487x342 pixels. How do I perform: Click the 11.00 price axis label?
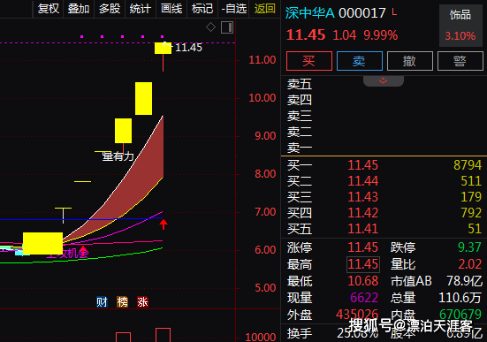[x=263, y=59]
